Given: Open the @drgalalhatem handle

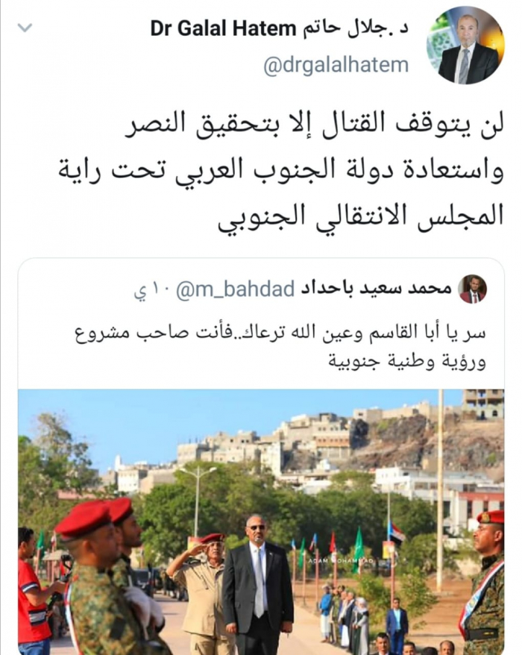Looking at the screenshot, I should 336,65.
